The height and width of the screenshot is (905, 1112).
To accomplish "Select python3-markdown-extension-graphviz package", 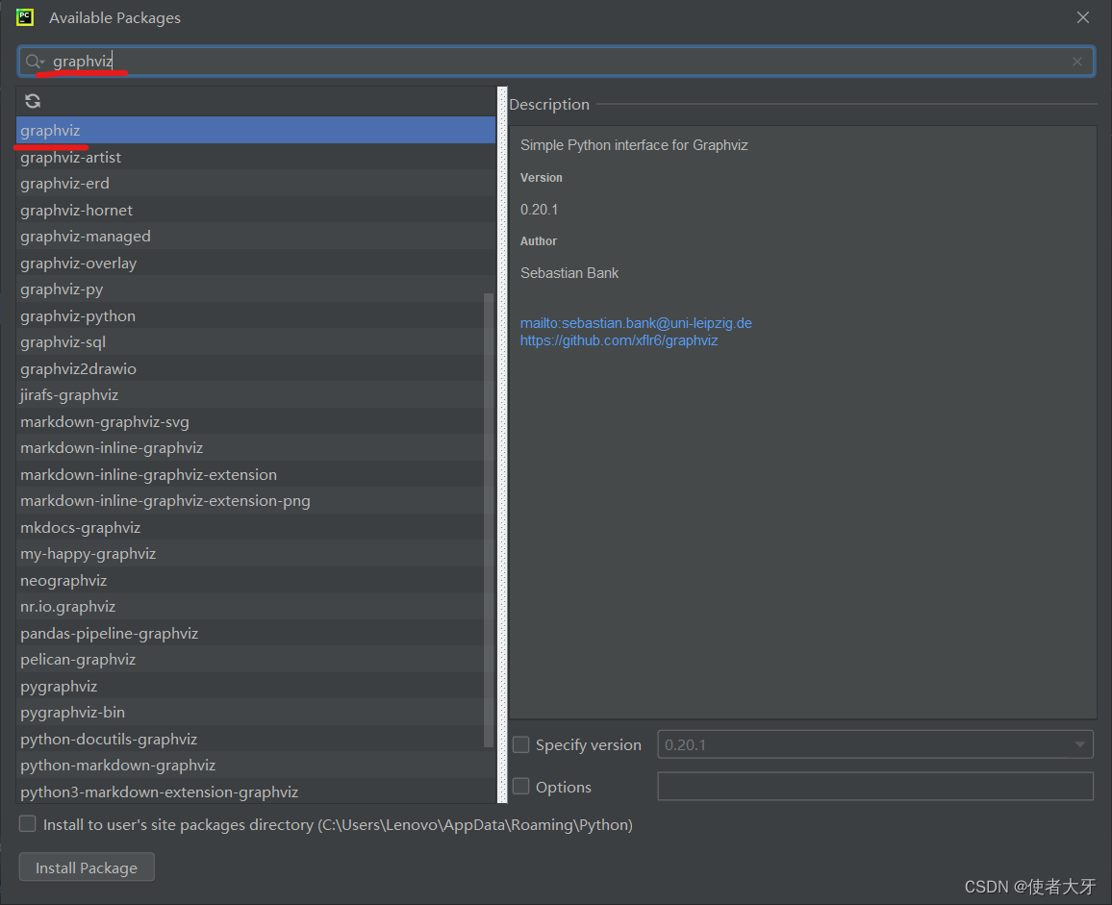I will pyautogui.click(x=255, y=792).
